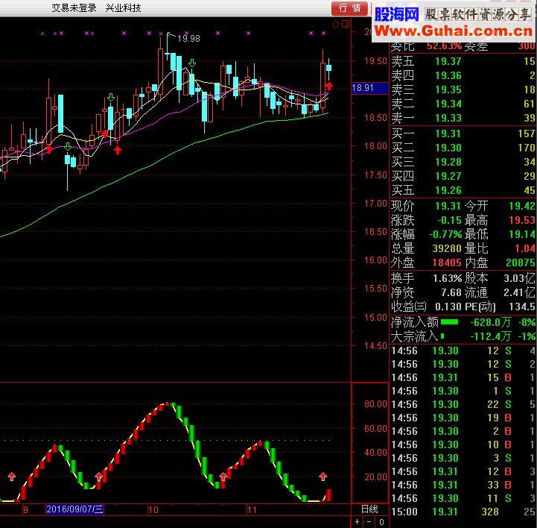537x528 pixels.
Task: Click the green bar next to 净流入额
Action: click(x=449, y=322)
